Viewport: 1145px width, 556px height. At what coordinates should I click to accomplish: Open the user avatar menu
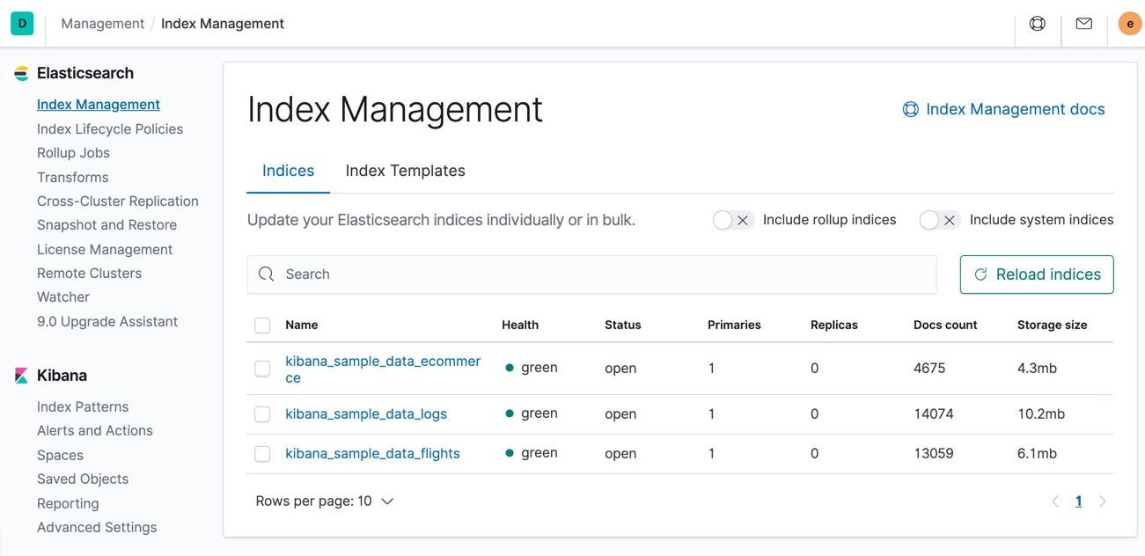pyautogui.click(x=1129, y=23)
